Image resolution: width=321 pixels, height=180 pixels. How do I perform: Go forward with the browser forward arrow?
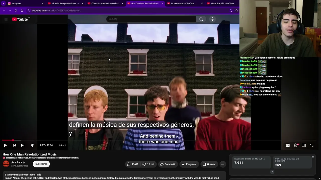tap(10, 10)
